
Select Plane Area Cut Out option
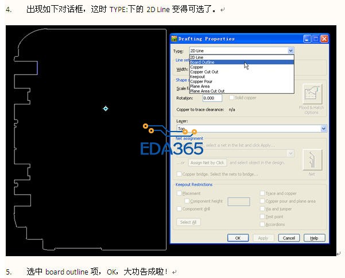coord(242,91)
